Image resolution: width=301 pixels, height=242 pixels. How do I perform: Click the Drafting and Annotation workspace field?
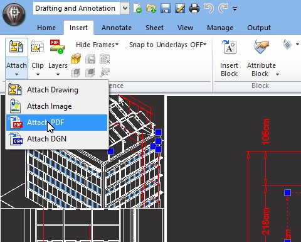[77, 8]
